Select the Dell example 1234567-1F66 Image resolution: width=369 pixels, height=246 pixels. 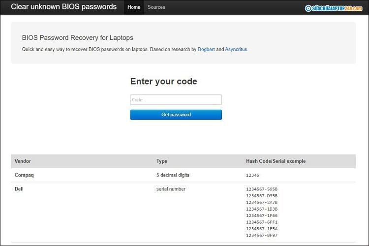tap(262, 215)
